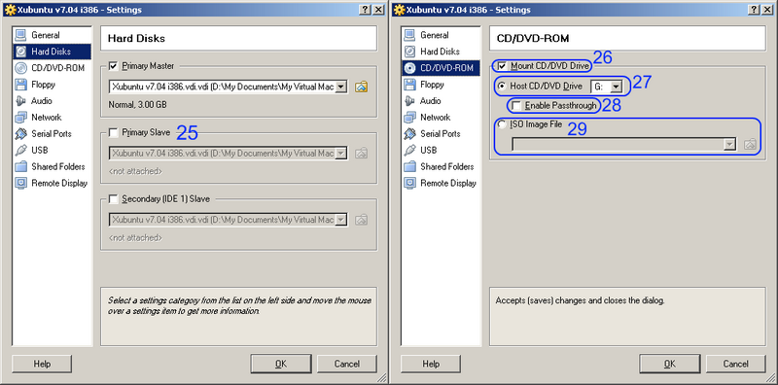This screenshot has height=385, width=778.
Task: Click USB plug icon in left window
Action: coord(20,151)
